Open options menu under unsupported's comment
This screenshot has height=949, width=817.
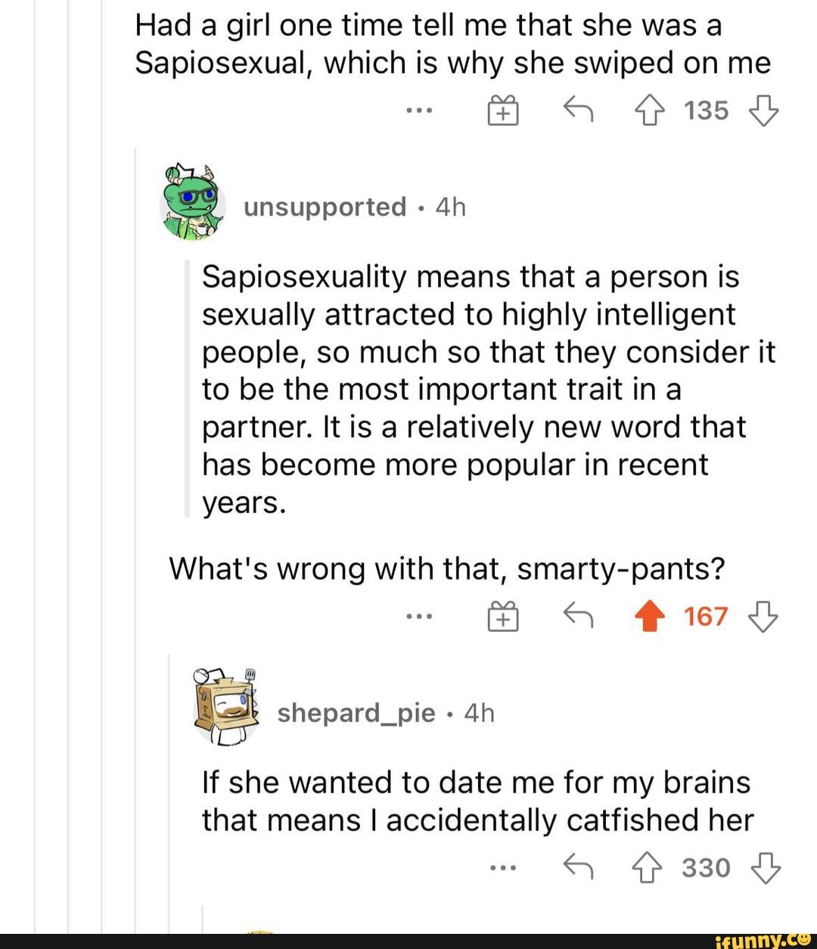[421, 617]
